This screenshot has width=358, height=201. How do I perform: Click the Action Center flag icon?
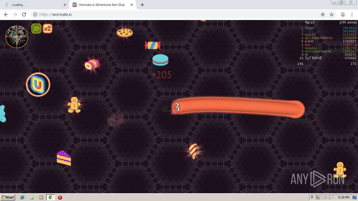pyautogui.click(x=331, y=197)
